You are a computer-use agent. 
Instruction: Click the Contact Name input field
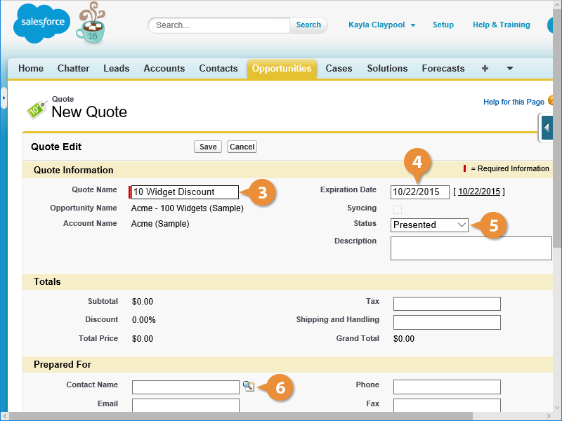pos(185,387)
